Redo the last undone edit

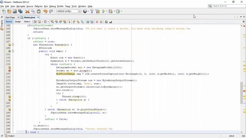[x=51, y=11]
